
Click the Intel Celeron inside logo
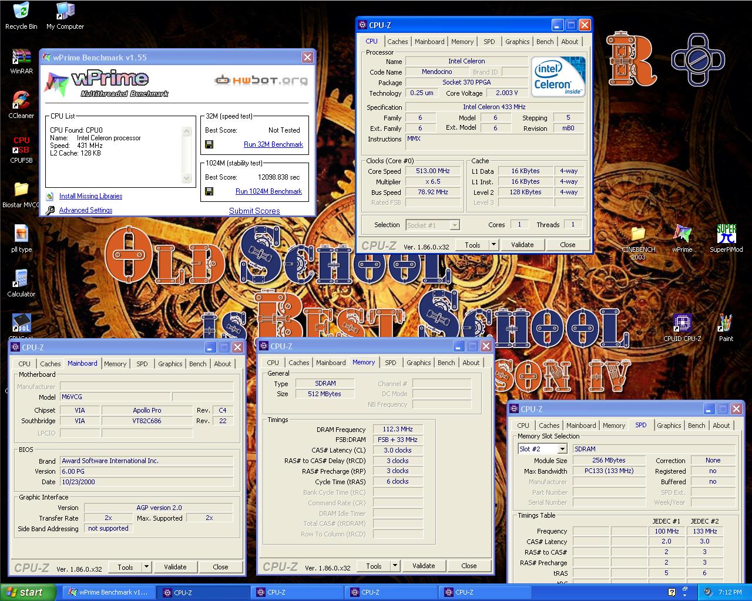pyautogui.click(x=559, y=77)
